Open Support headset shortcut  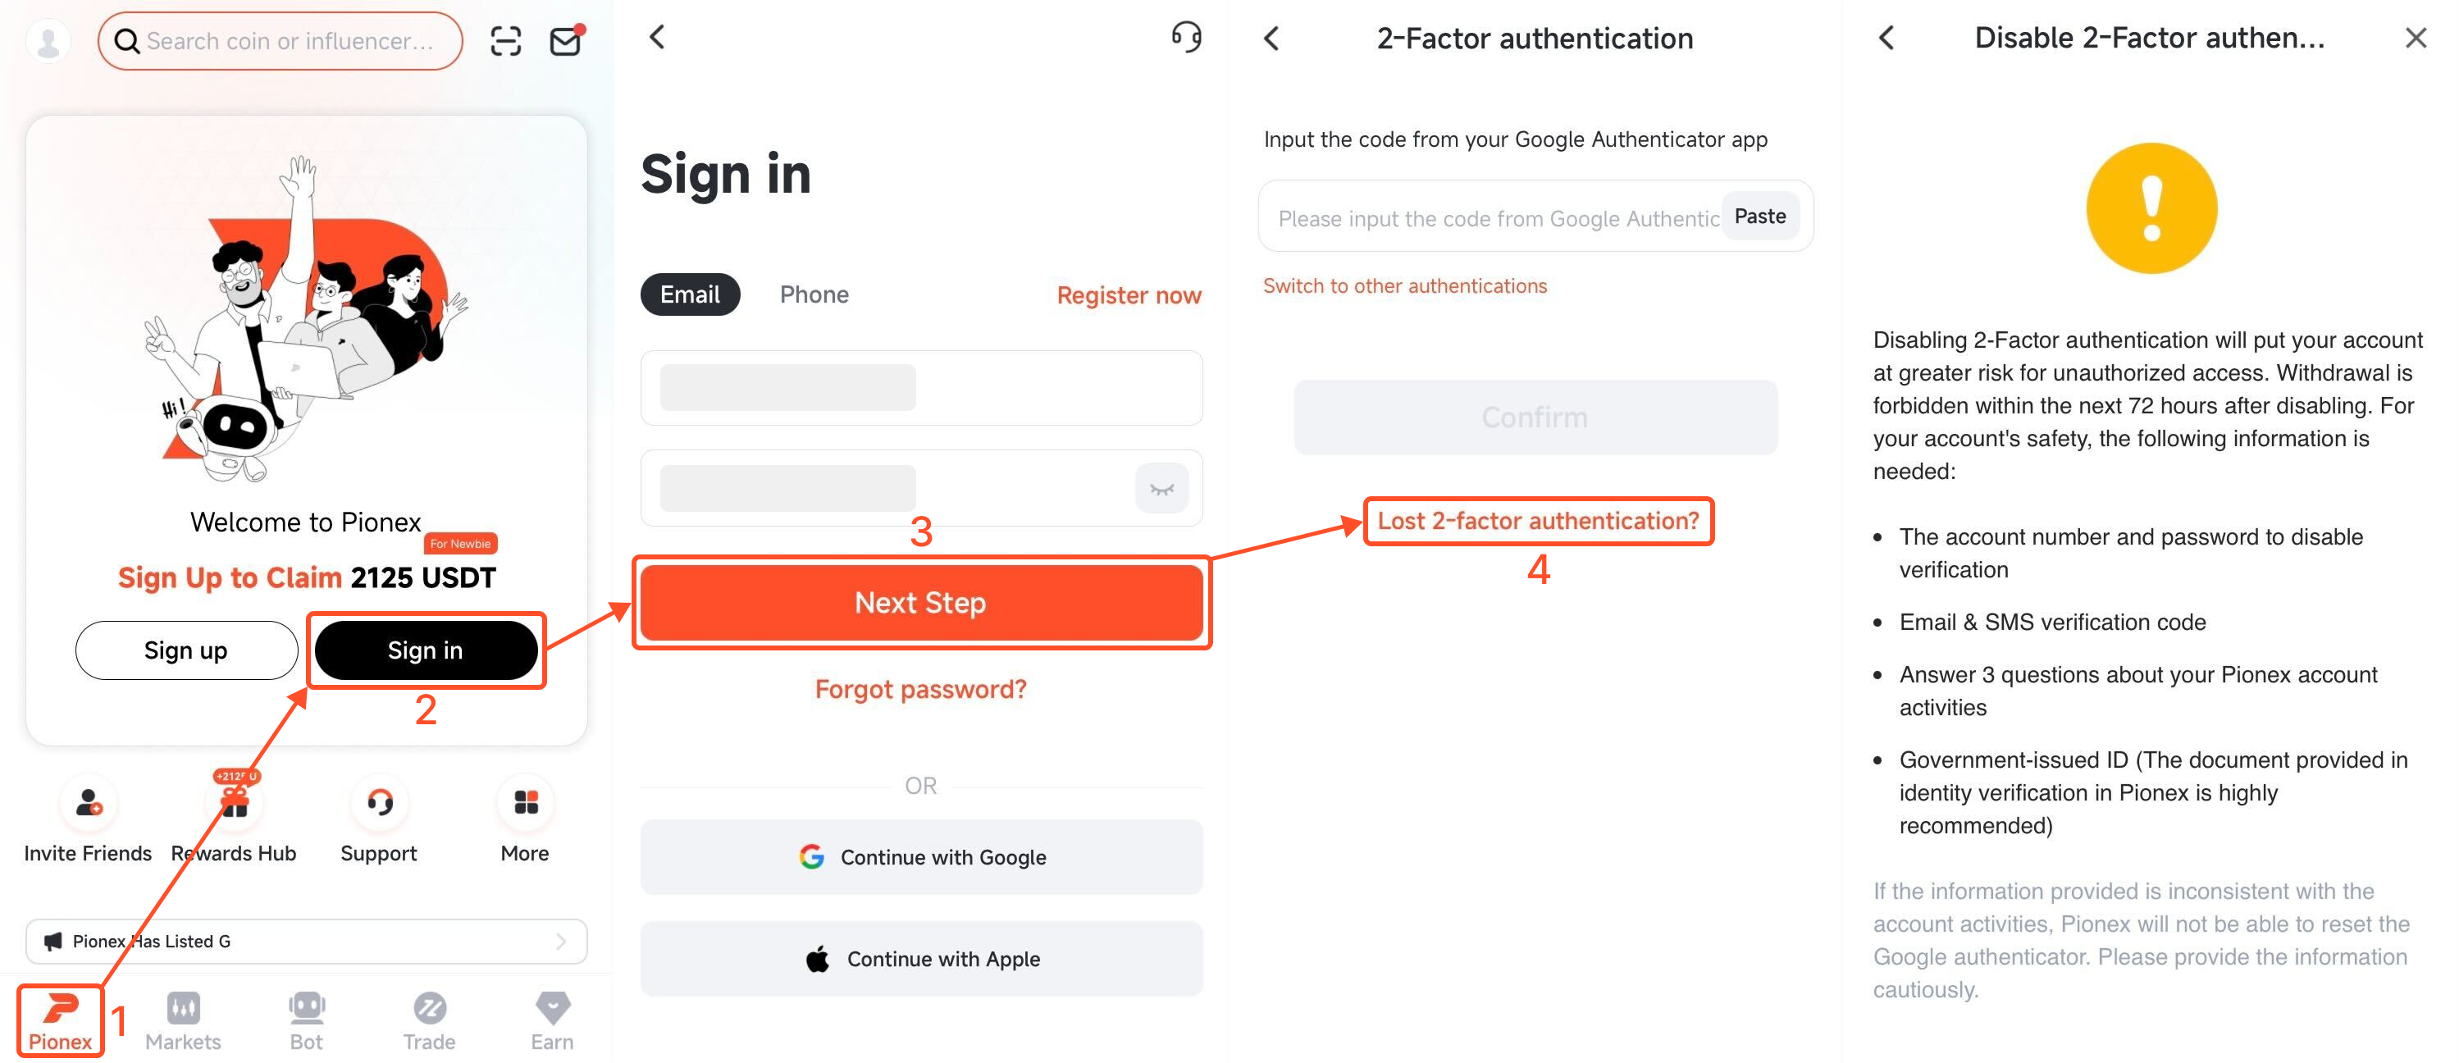[379, 802]
